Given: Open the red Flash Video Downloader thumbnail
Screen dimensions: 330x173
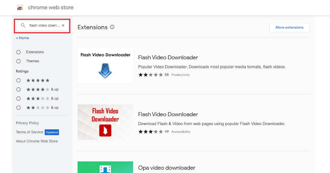Looking at the screenshot, I should pos(105,122).
